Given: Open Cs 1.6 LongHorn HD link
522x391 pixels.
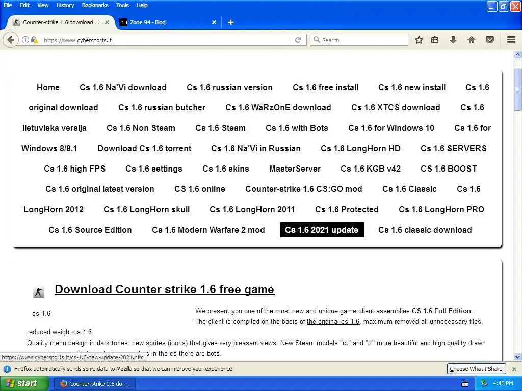Looking at the screenshot, I should [360, 148].
